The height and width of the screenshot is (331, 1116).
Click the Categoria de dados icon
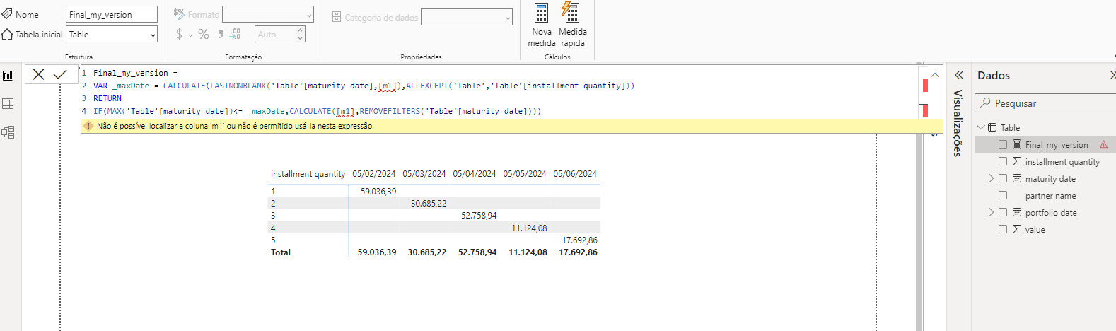point(337,17)
